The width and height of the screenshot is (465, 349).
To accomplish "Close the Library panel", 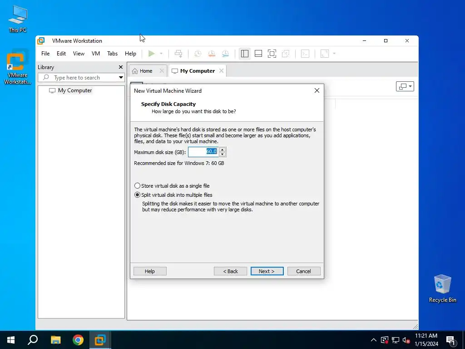I will [121, 67].
